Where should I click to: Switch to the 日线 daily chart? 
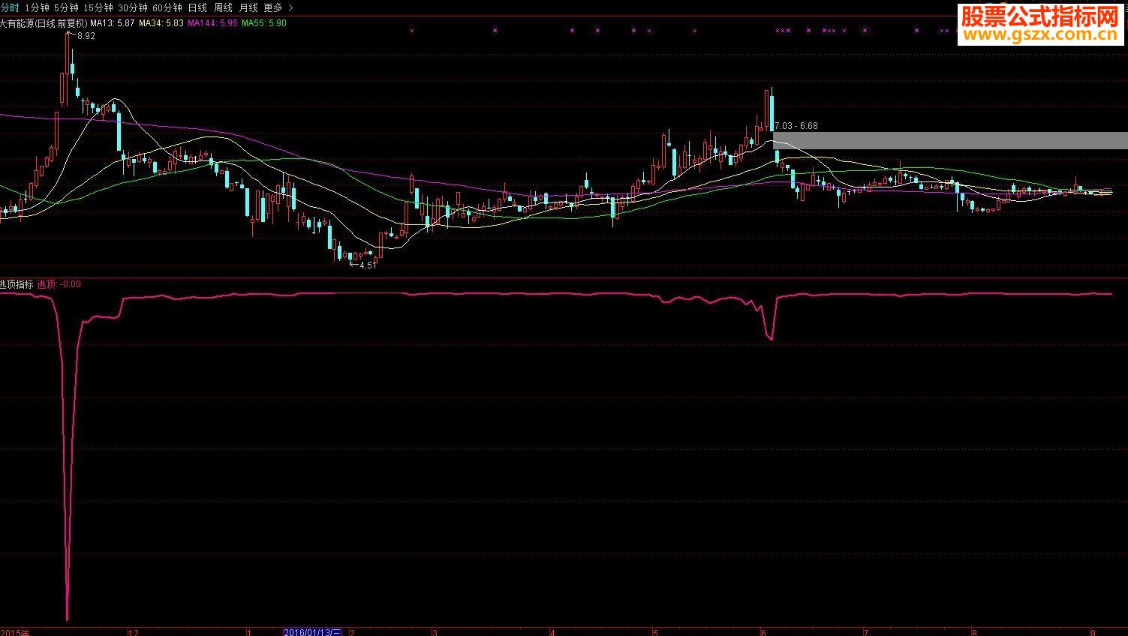197,7
